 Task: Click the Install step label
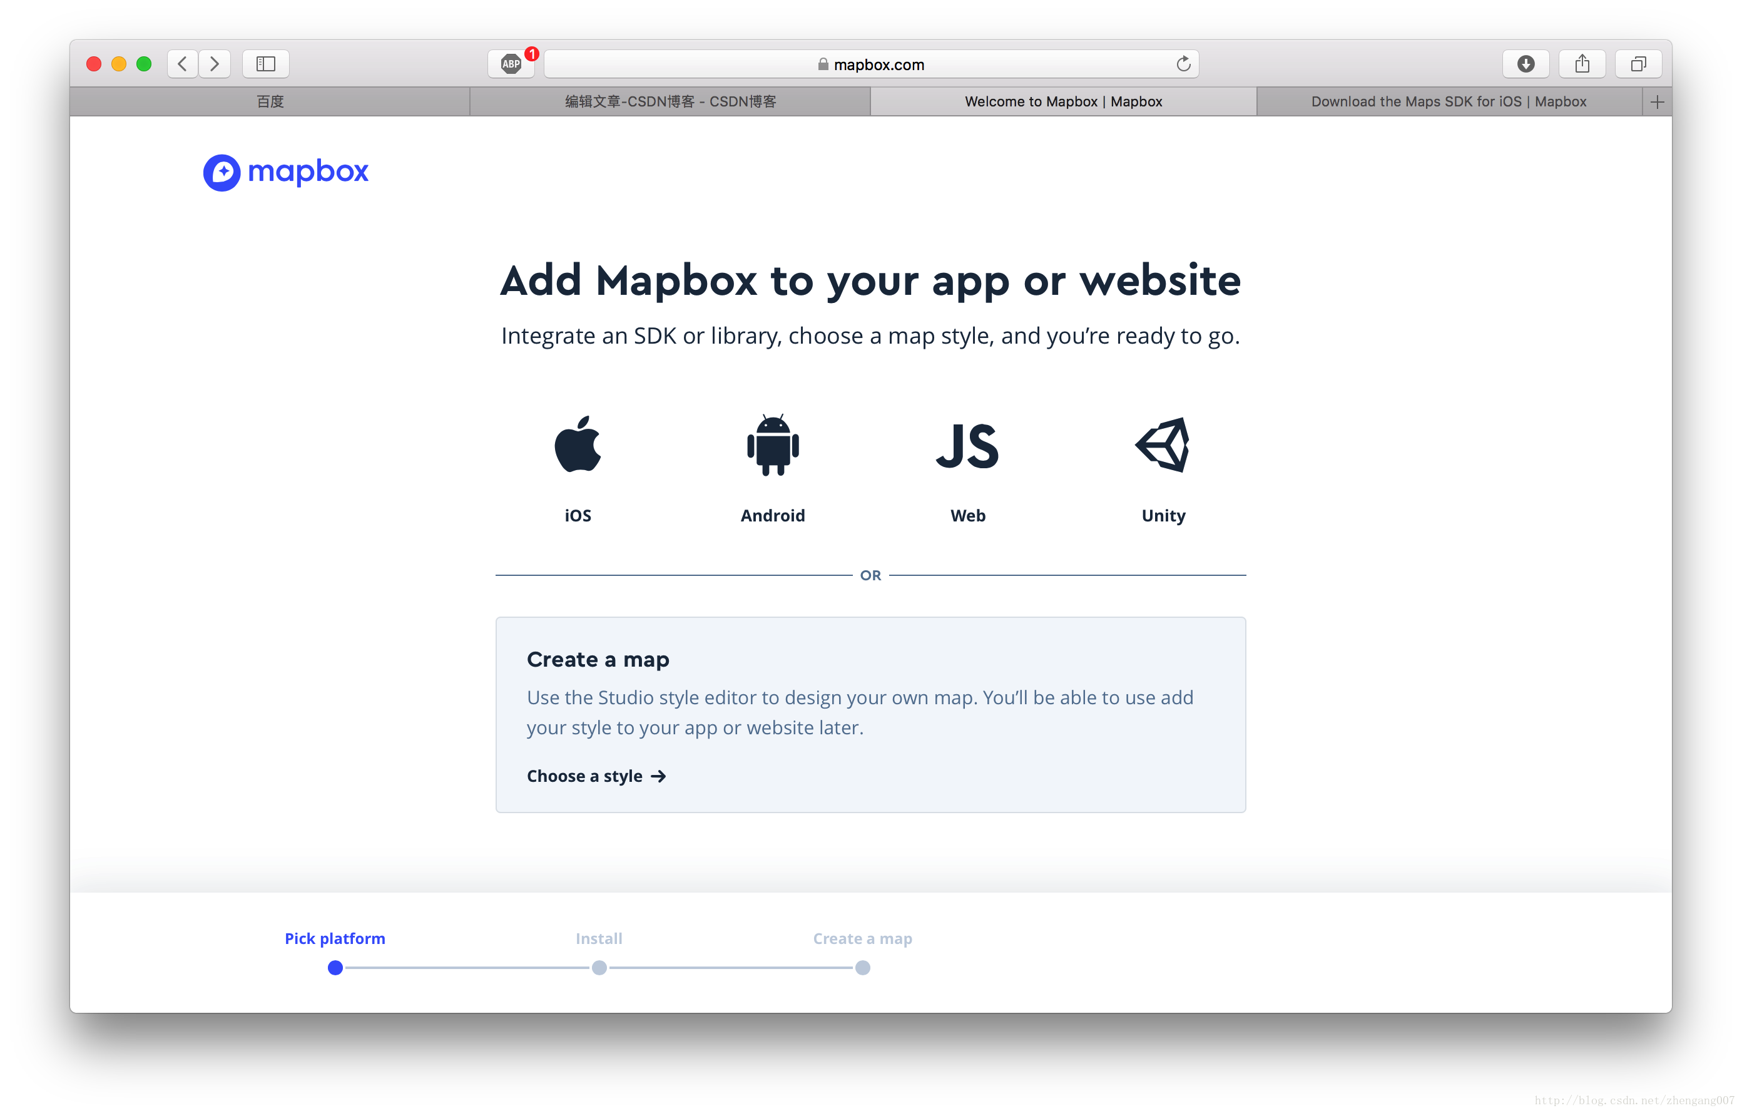coord(599,940)
